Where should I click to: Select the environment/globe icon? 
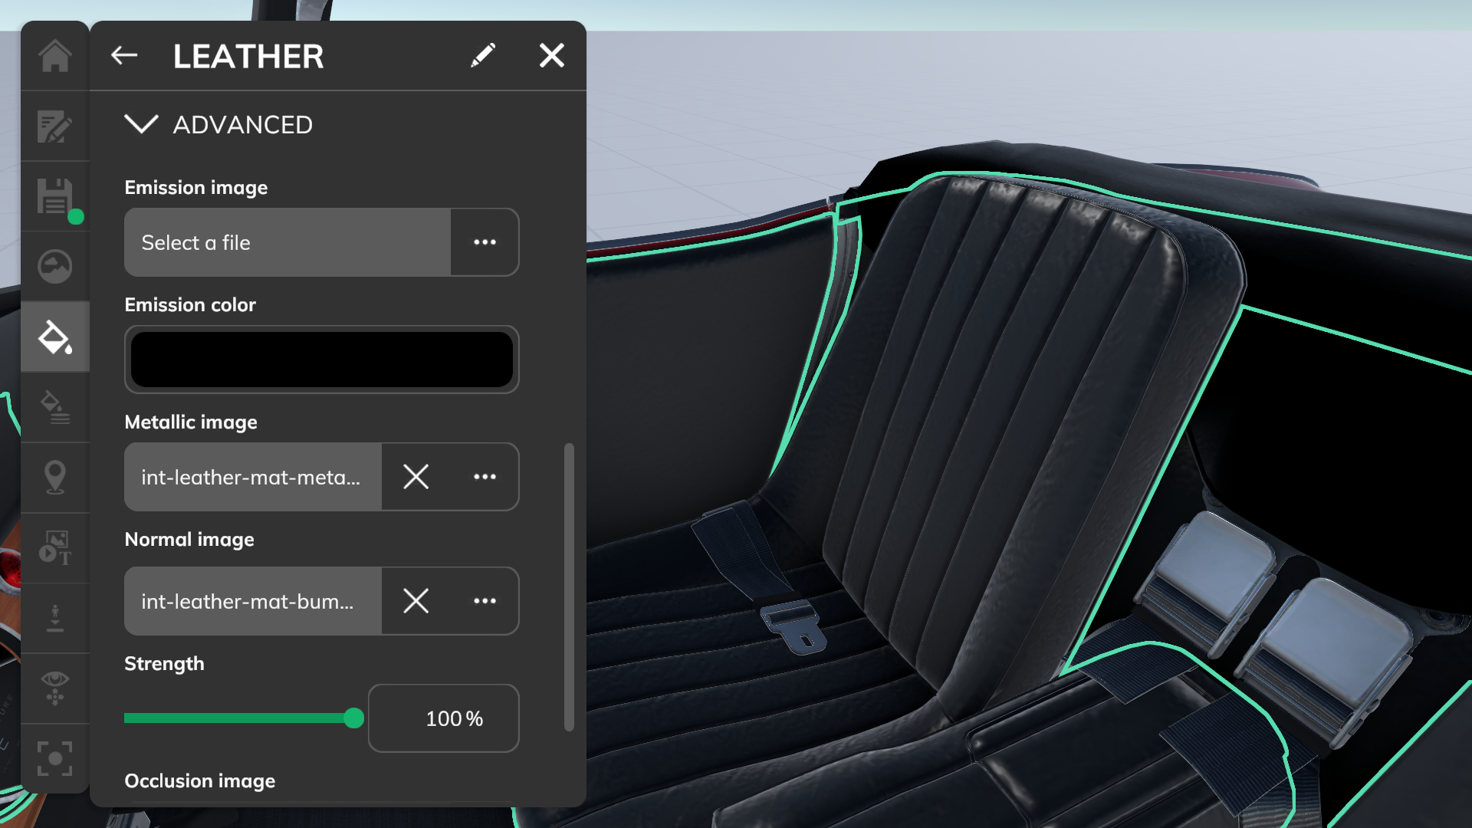54,266
